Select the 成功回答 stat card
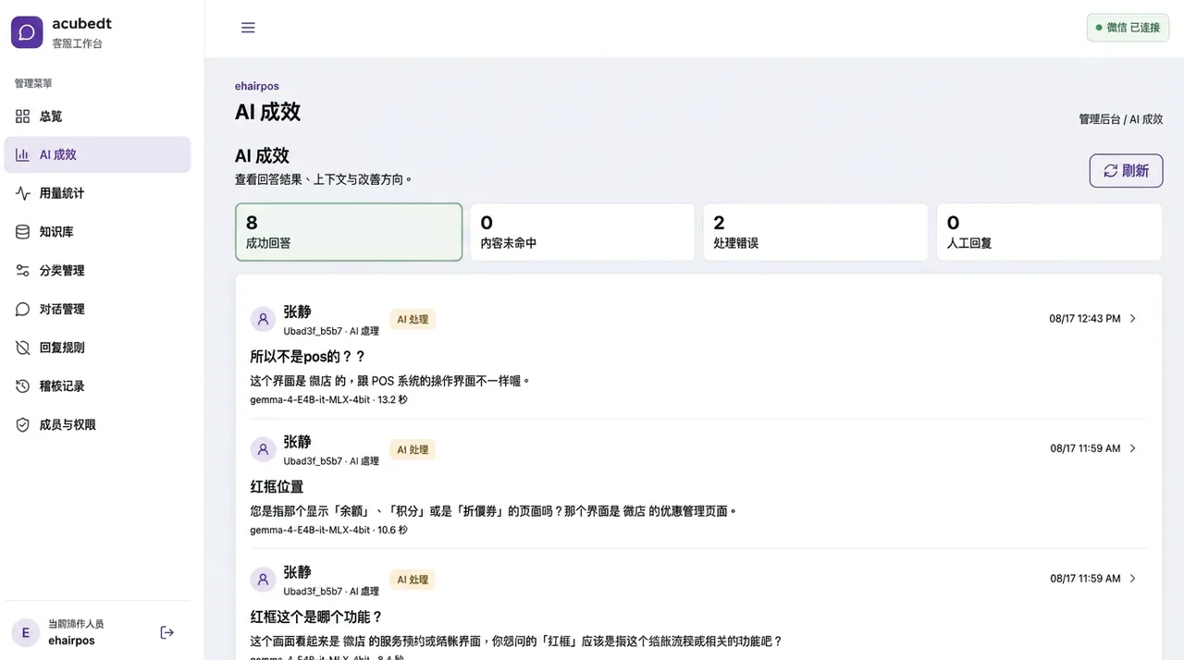The width and height of the screenshot is (1184, 660). click(349, 232)
